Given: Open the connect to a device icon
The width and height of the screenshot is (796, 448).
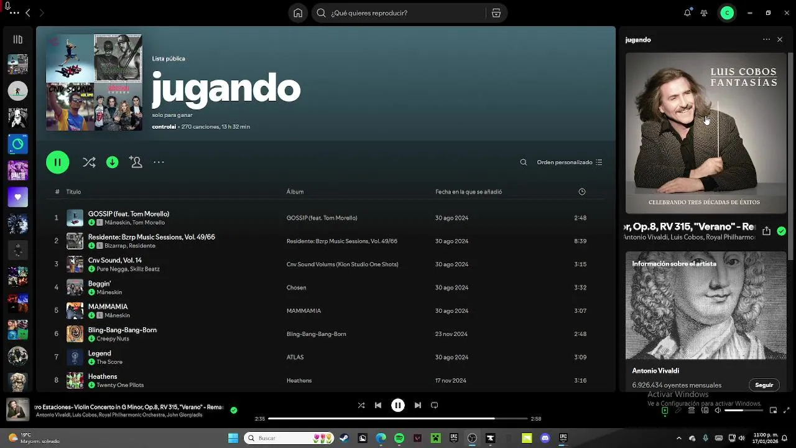Looking at the screenshot, I should pyautogui.click(x=705, y=410).
